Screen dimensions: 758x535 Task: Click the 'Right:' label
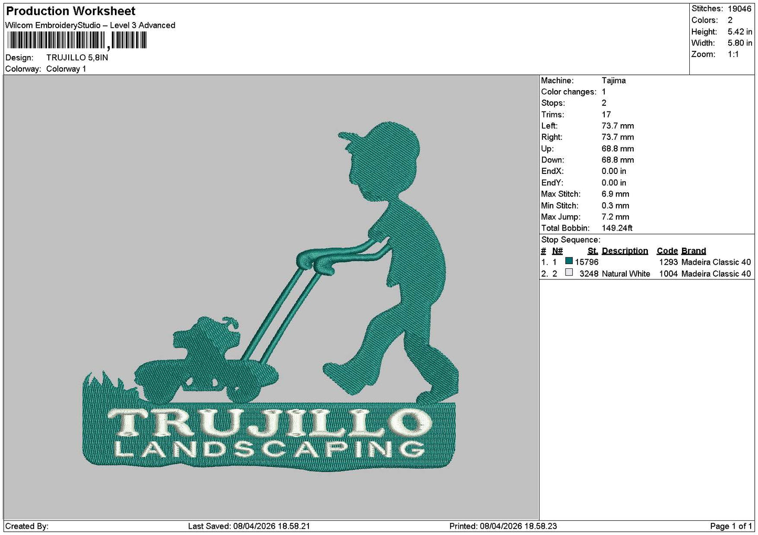point(552,137)
